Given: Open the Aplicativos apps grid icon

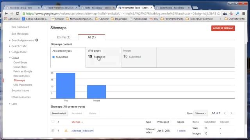Looking at the screenshot, I should 5,19.
